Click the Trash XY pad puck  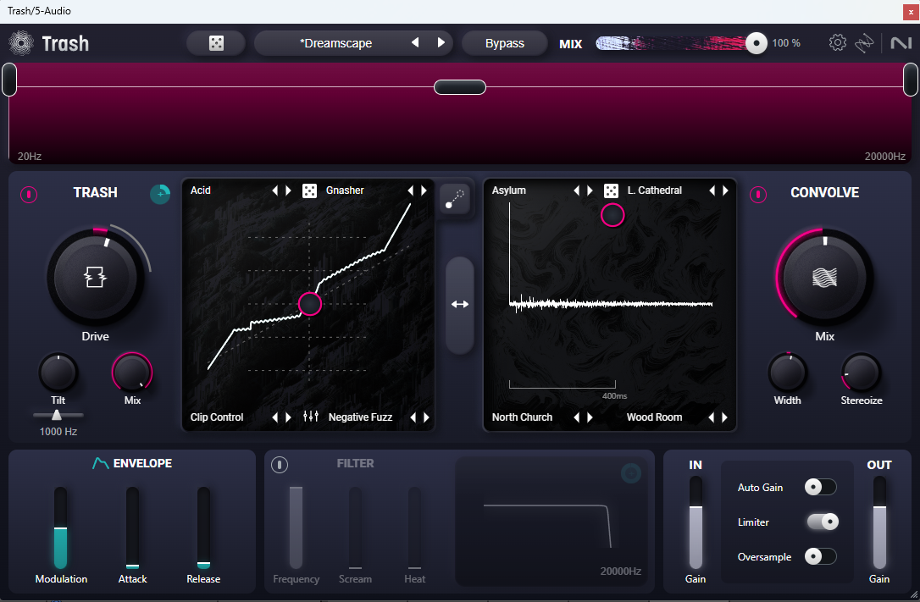[x=309, y=304]
